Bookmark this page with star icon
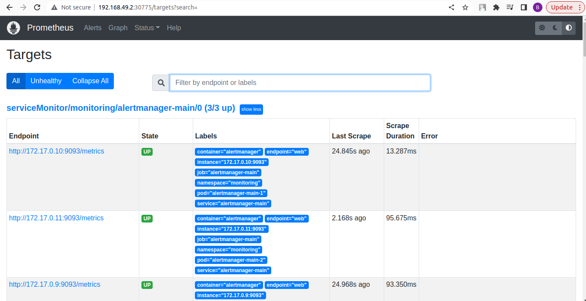The height and width of the screenshot is (301, 586). coord(465,7)
